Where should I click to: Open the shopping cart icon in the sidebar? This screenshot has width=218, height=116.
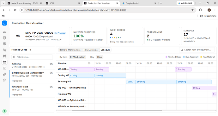pos(4,50)
